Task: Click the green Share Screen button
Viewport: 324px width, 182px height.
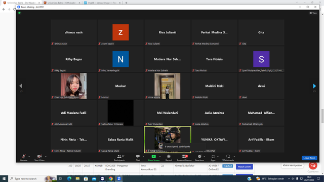Action: (153, 158)
